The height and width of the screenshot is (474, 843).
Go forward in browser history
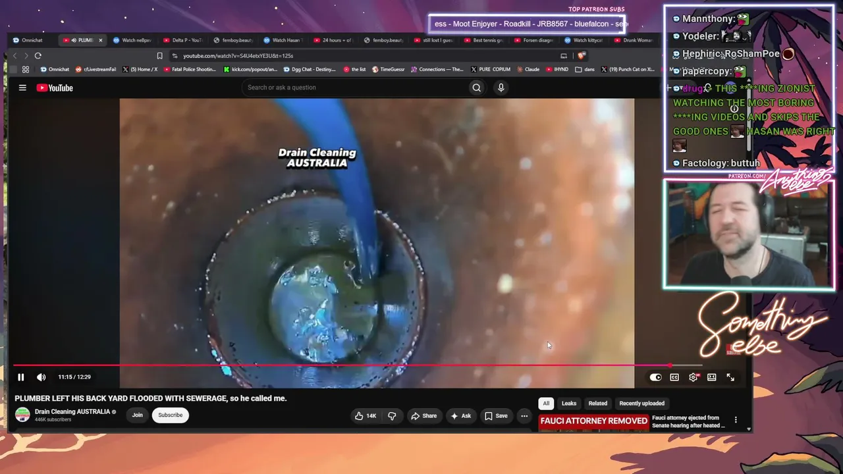coord(26,56)
